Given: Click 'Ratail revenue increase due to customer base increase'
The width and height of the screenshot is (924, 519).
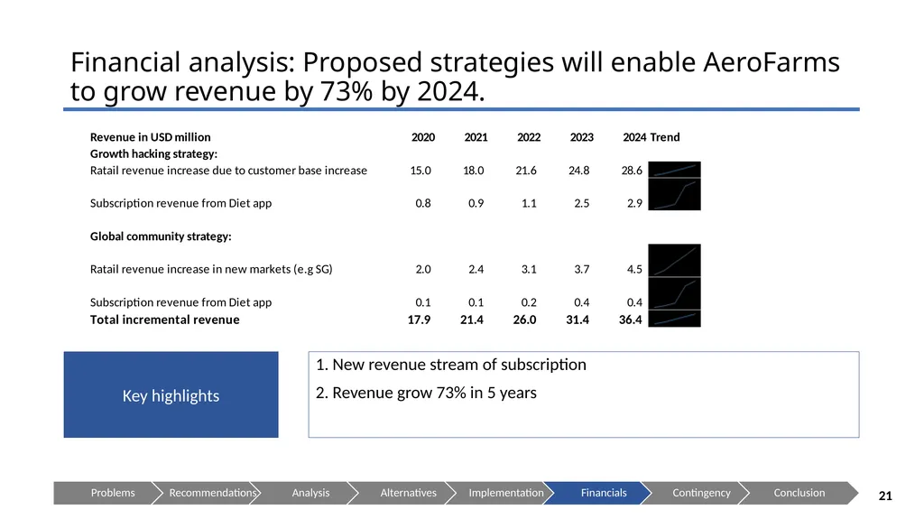Looking at the screenshot, I should pyautogui.click(x=228, y=171).
